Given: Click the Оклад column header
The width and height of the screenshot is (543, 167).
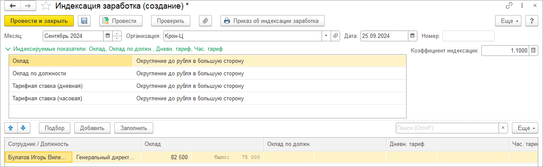Looking at the screenshot, I should tap(202, 144).
